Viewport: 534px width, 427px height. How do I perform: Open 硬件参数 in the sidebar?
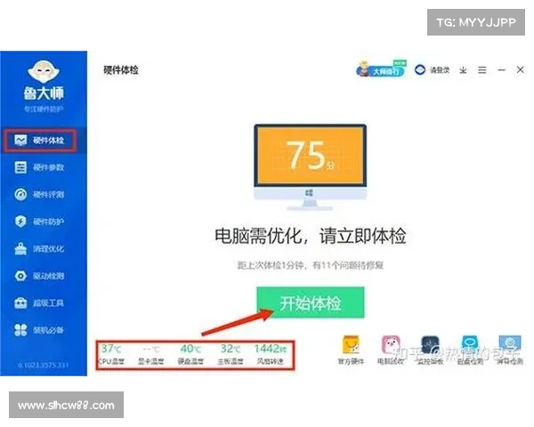(x=39, y=167)
